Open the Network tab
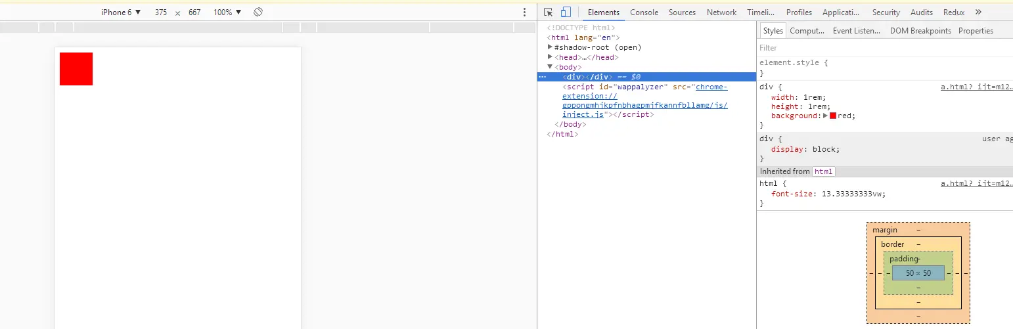The height and width of the screenshot is (329, 1013). point(721,12)
